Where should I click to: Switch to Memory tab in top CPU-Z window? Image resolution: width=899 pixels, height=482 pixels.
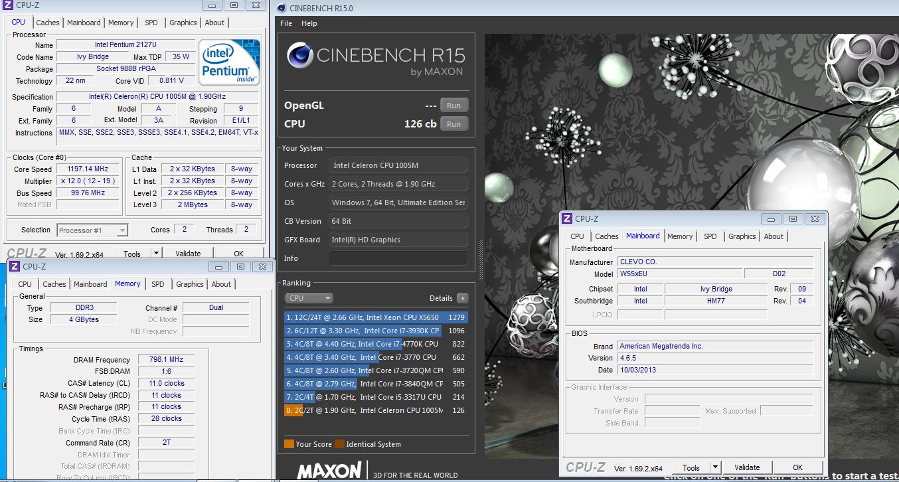click(x=121, y=23)
